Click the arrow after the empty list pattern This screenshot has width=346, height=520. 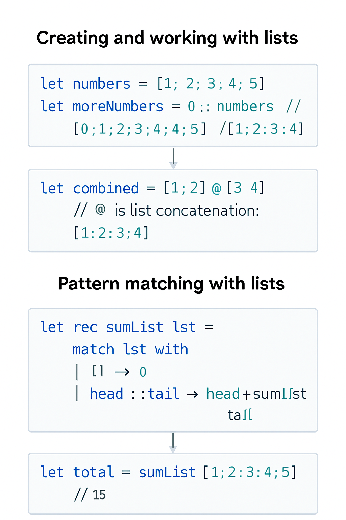[122, 372]
